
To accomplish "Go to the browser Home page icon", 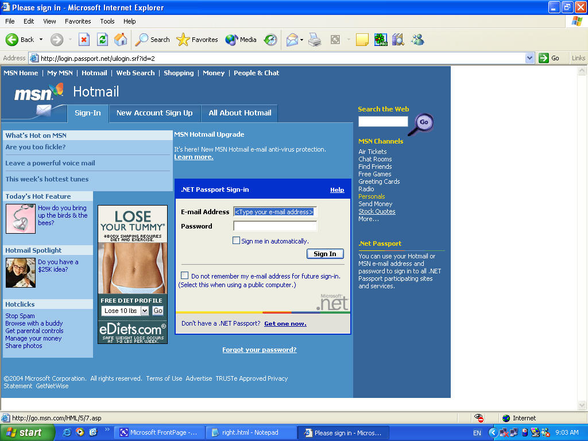I will click(x=121, y=40).
